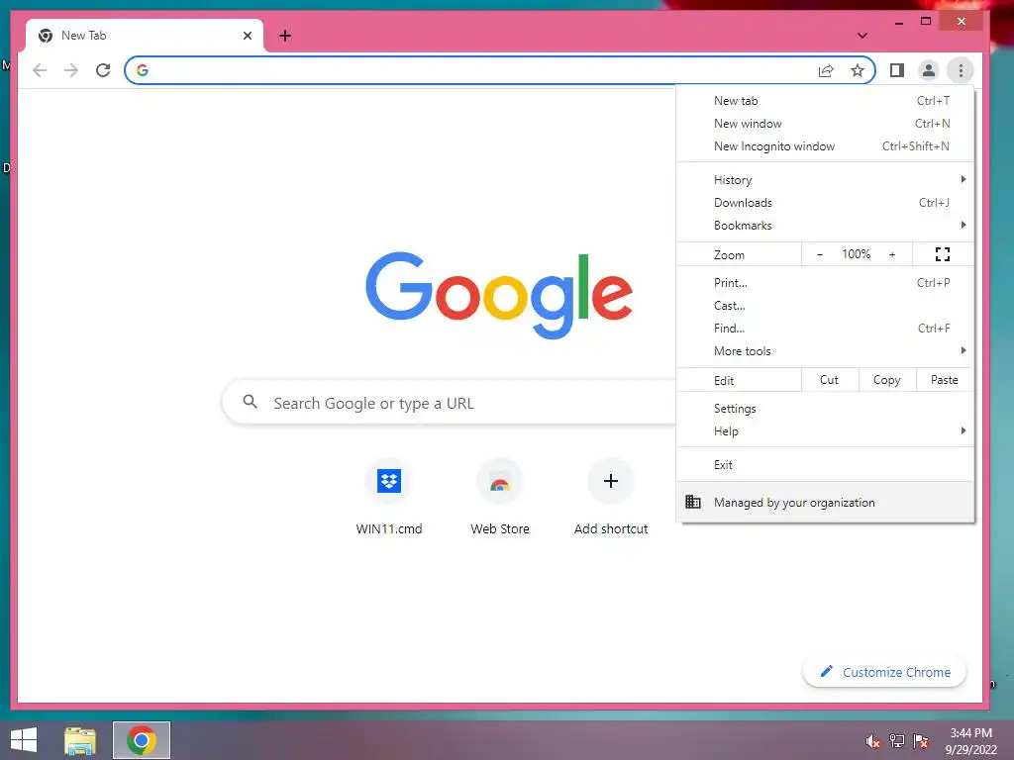Click the Google logo
The image size is (1014, 760).
(499, 295)
